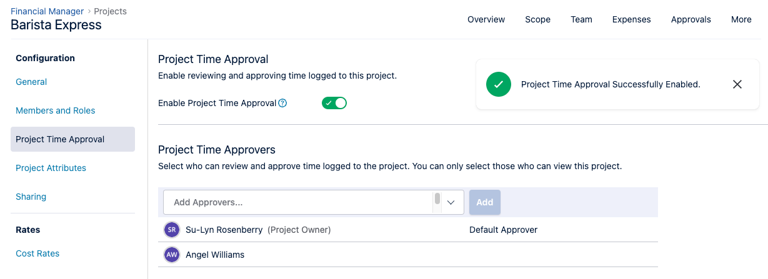The height and width of the screenshot is (279, 768).
Task: Open the More menu
Action: (x=741, y=19)
